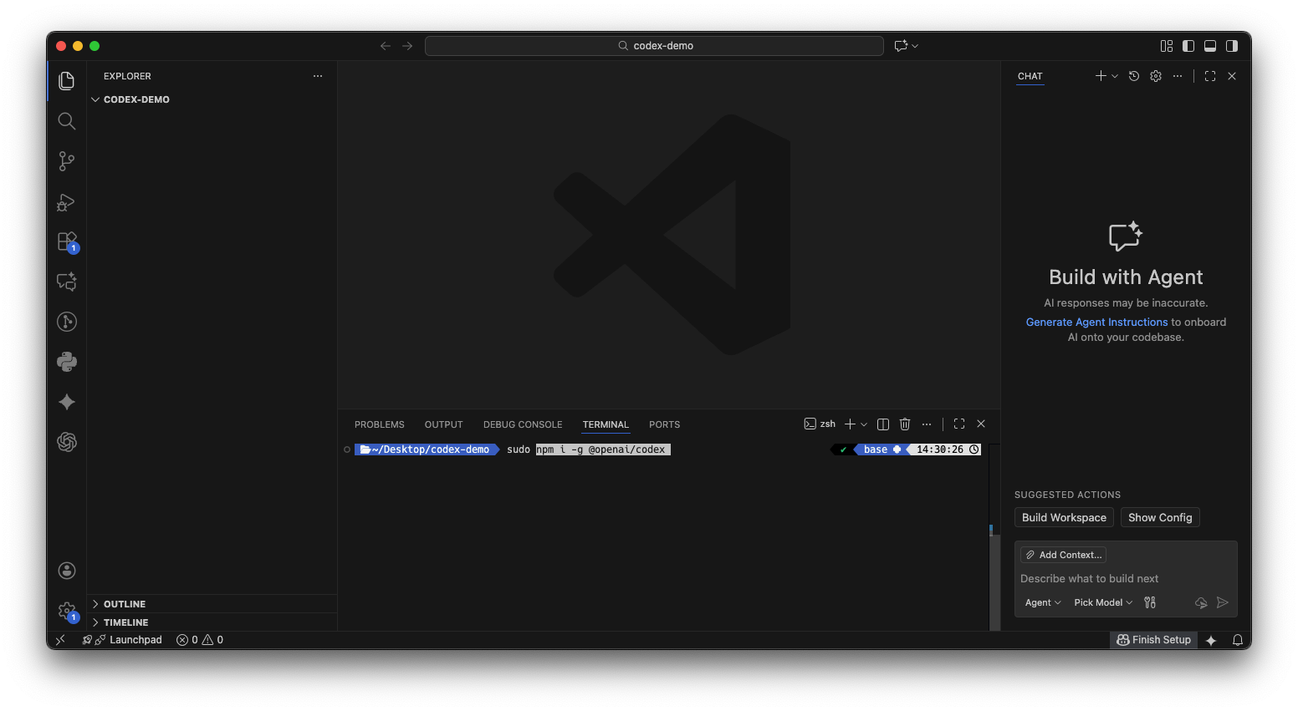Toggle the primary side bar visibility
The height and width of the screenshot is (711, 1298).
tap(1188, 46)
